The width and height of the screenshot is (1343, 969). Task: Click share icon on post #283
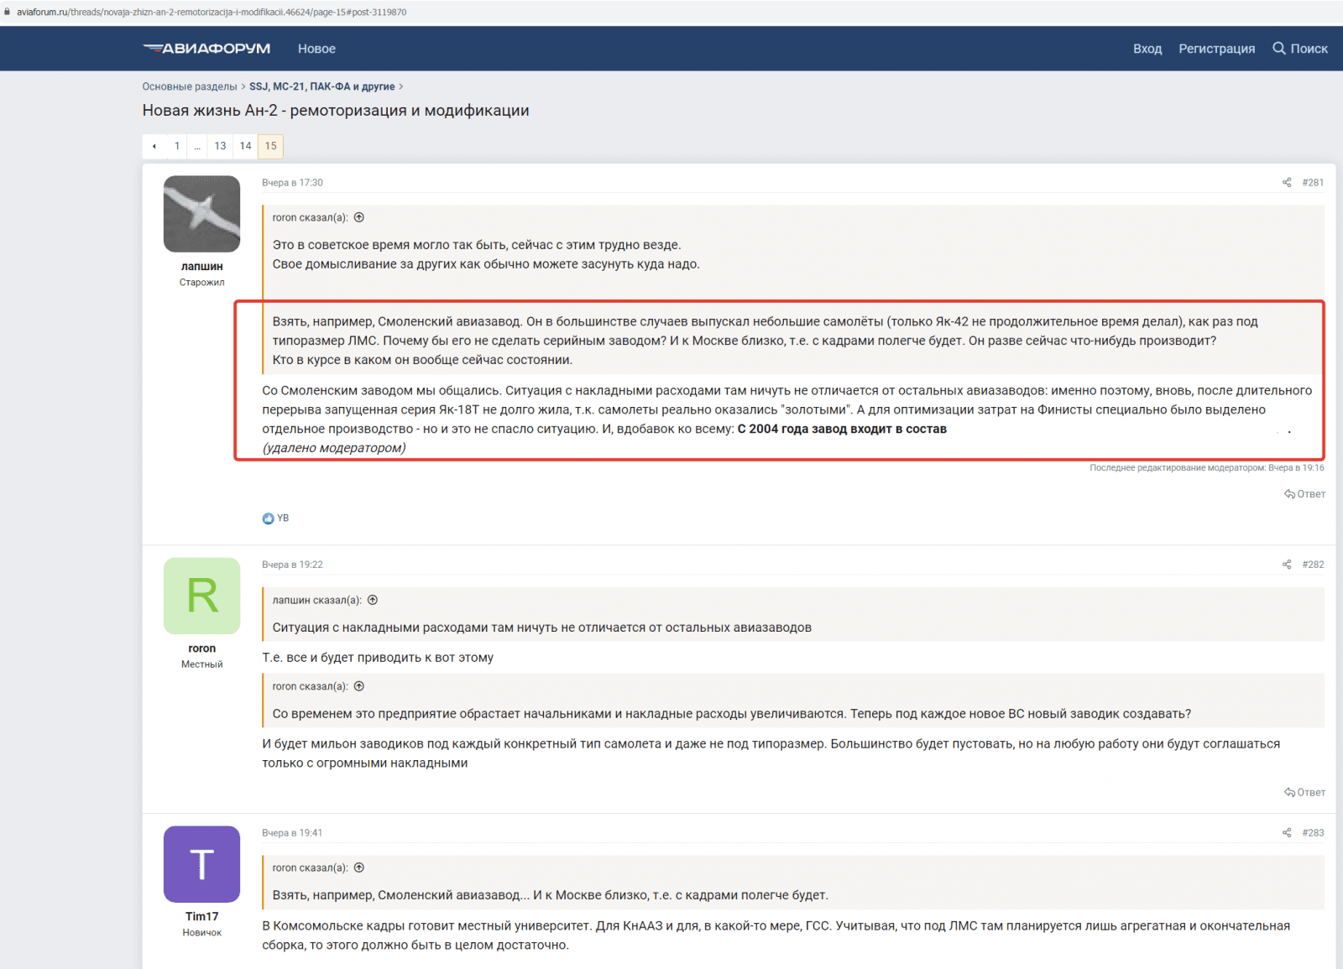1286,833
